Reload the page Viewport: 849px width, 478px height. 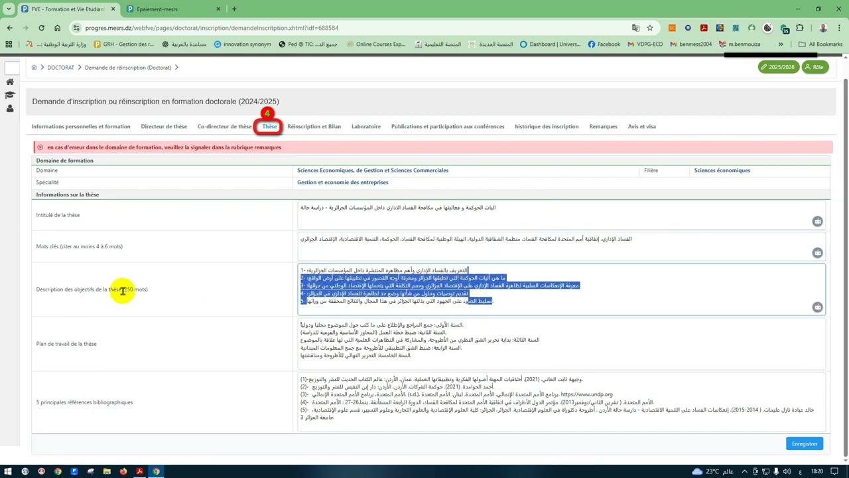point(41,28)
